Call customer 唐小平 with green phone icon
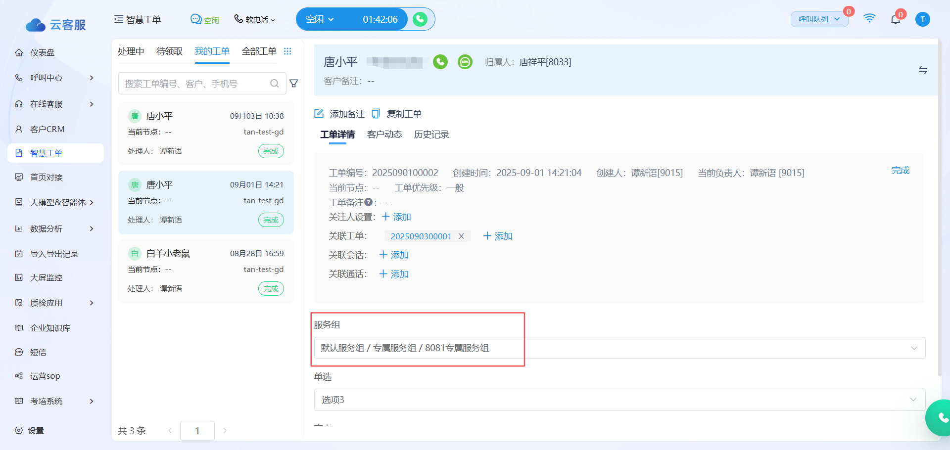 tap(440, 62)
